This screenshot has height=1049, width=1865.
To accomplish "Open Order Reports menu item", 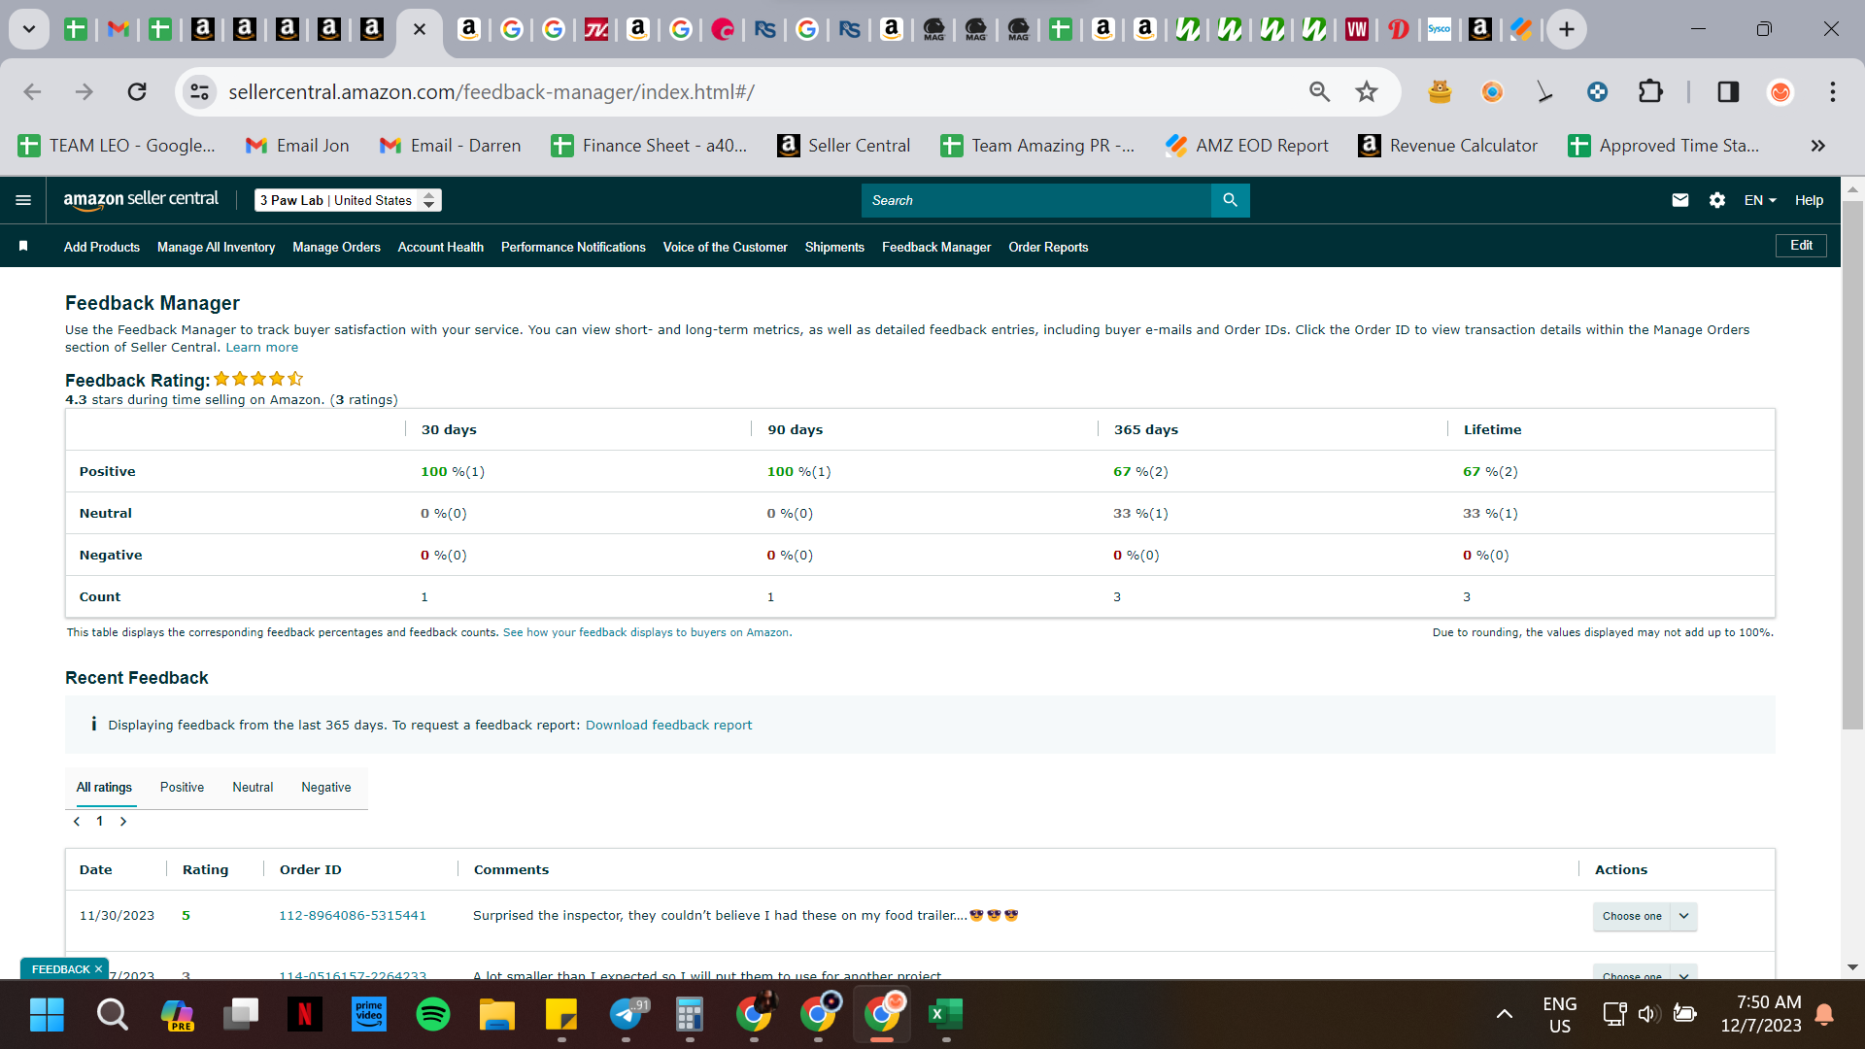I will 1048,247.
